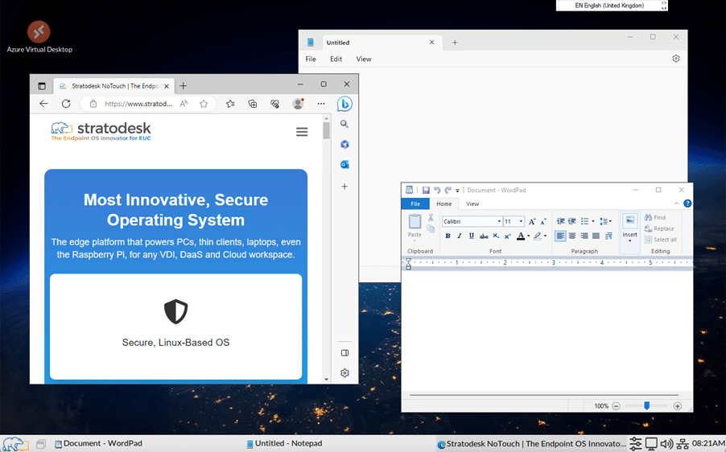The height and width of the screenshot is (452, 726).
Task: Open the Edge Collections icon
Action: click(253, 104)
